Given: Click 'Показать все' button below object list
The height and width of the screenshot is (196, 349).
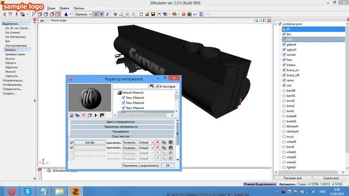Looking at the screenshot, I should click(292, 178).
